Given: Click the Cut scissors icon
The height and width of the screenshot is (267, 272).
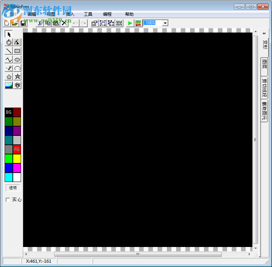Looking at the screenshot, I should tap(40, 23).
